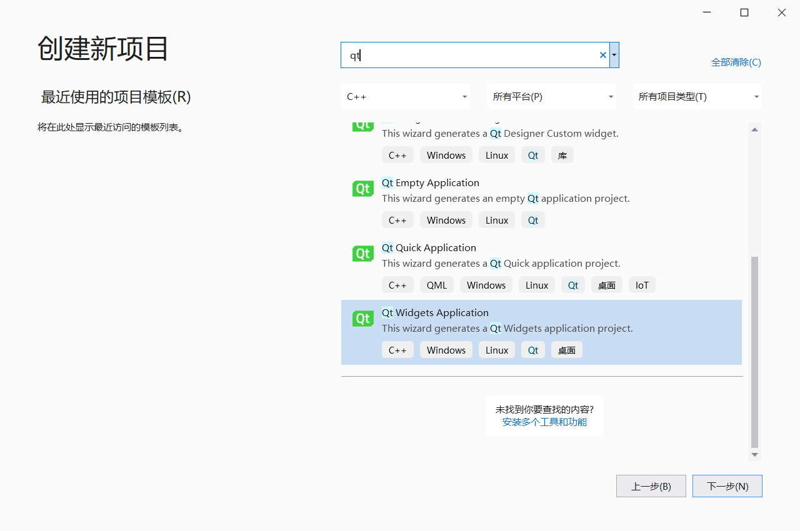Click the 全部清除(C) link
This screenshot has height=531, width=800.
click(x=736, y=62)
